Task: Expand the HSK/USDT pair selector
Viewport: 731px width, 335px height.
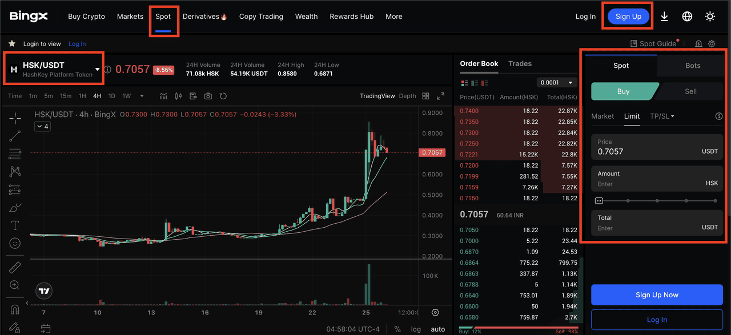Action: 98,69
